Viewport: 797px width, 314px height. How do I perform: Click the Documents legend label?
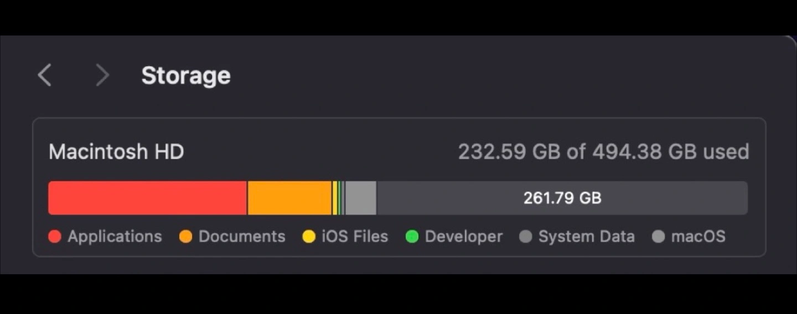click(x=242, y=237)
